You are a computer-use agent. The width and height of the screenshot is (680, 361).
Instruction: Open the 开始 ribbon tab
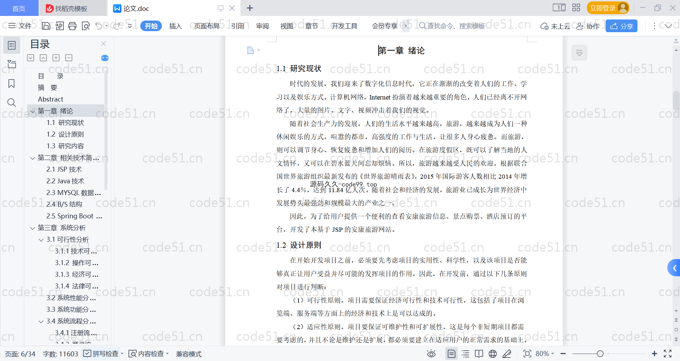pyautogui.click(x=151, y=26)
